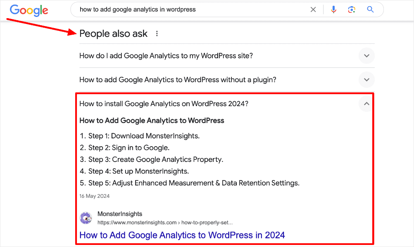Open "How to Add Google Analytics to WordPress in 2024" link
414x247 pixels.
click(x=182, y=235)
